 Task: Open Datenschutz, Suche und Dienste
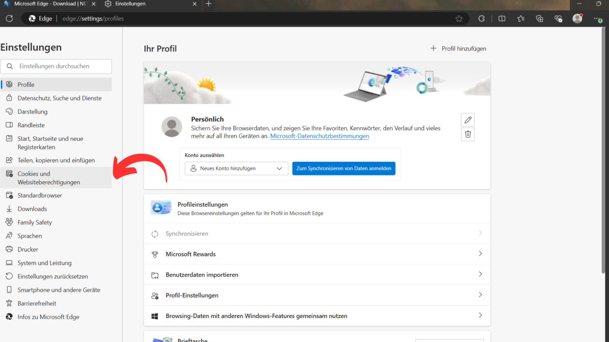(56, 98)
